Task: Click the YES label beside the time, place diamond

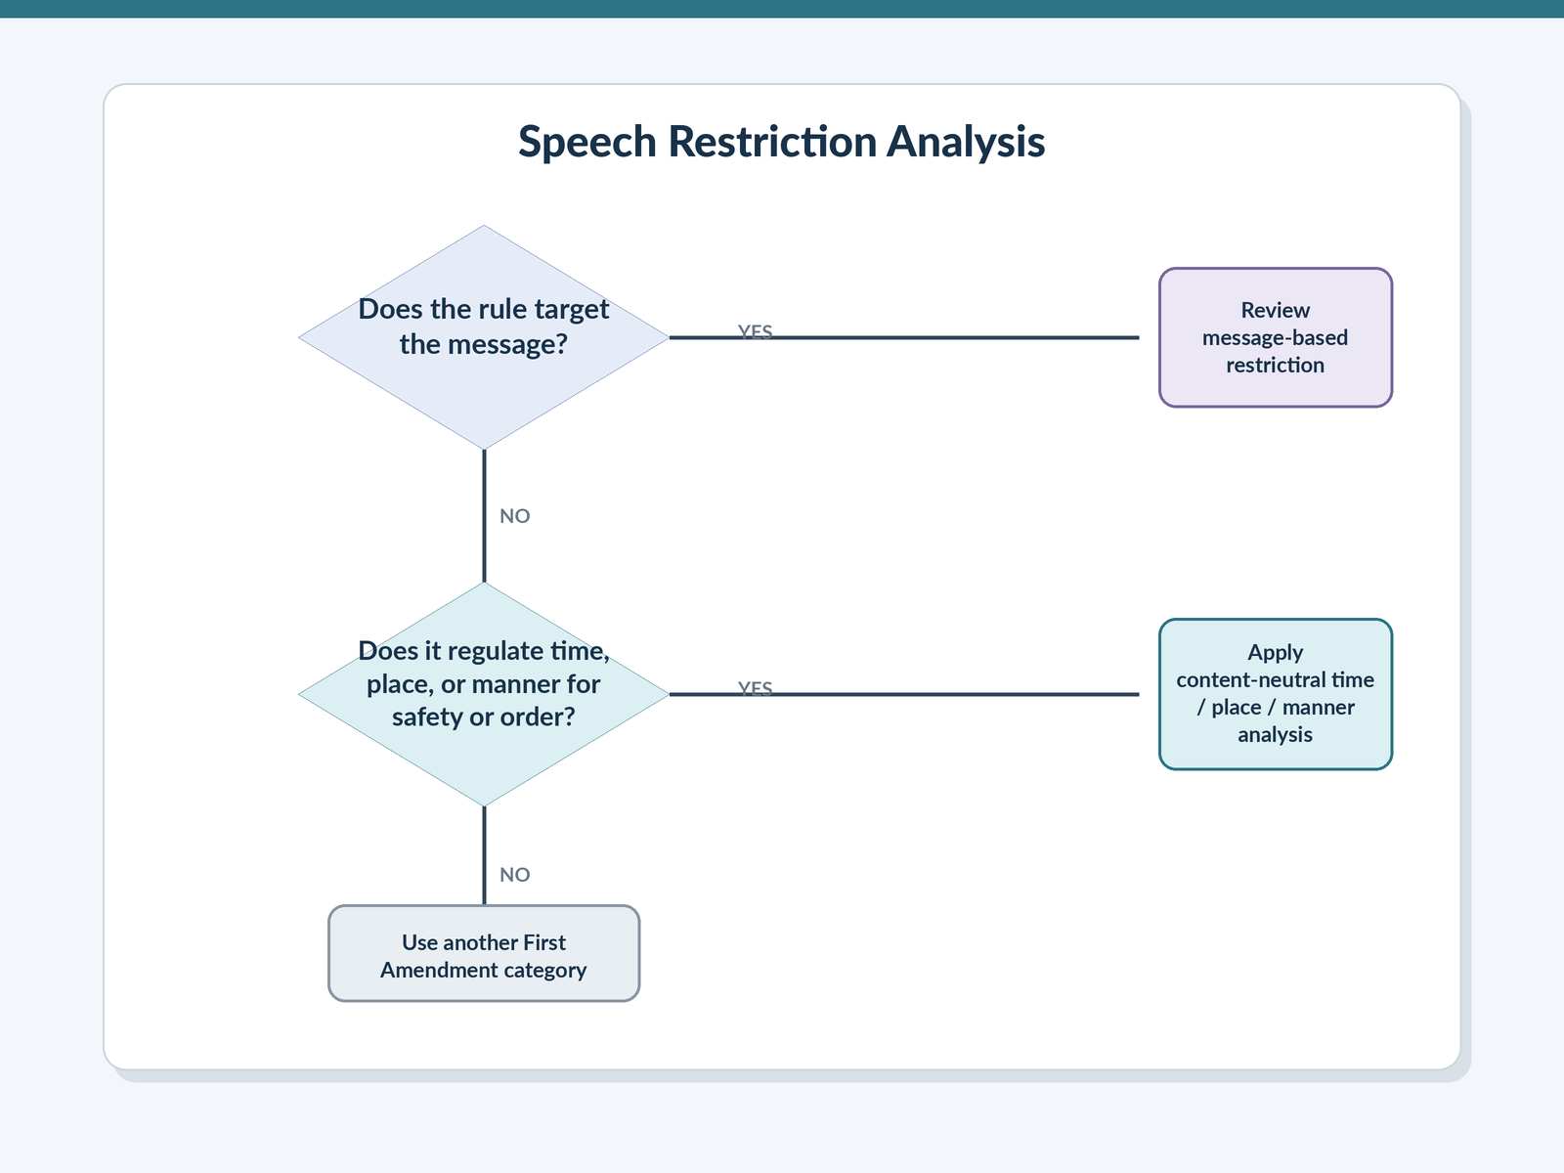Action: (x=756, y=689)
